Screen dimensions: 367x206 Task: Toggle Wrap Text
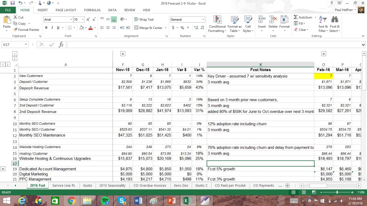(144, 19)
